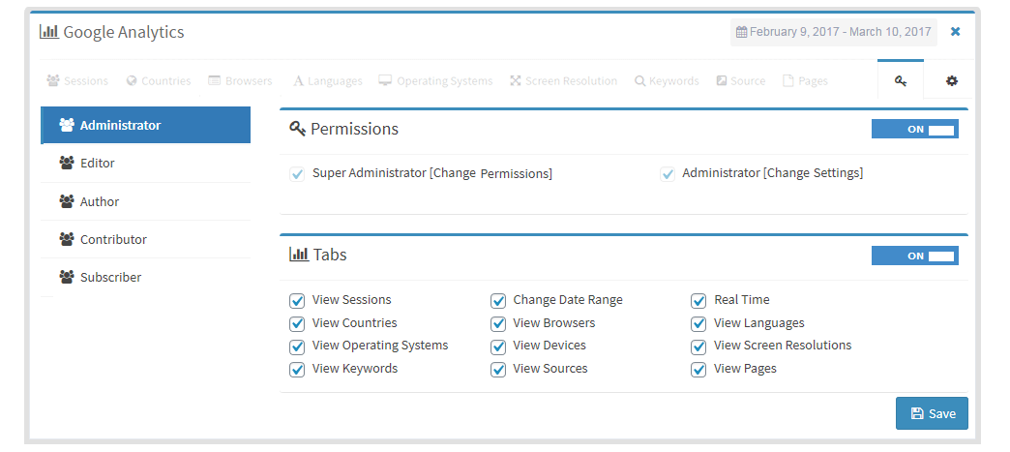Click the Editor role users icon
Viewport: 1010px width, 452px height.
(x=67, y=164)
